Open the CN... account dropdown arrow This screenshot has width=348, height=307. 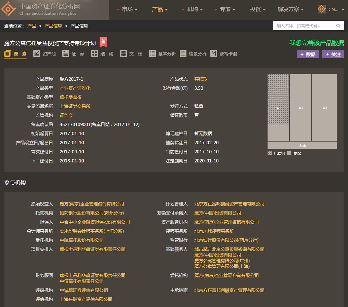pos(343,9)
